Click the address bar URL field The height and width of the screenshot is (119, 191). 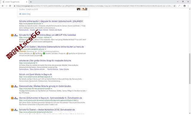(94, 6)
